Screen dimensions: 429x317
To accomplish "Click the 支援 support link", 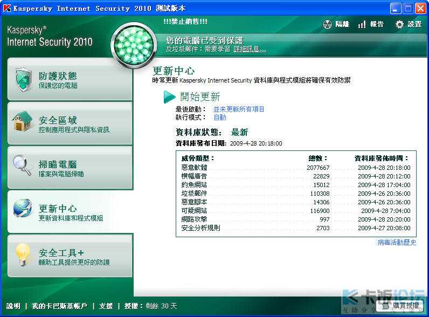I will tap(106, 306).
